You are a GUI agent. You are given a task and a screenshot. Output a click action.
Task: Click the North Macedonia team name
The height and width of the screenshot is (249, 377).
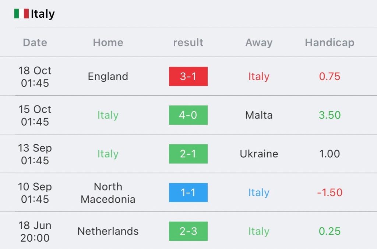(108, 193)
